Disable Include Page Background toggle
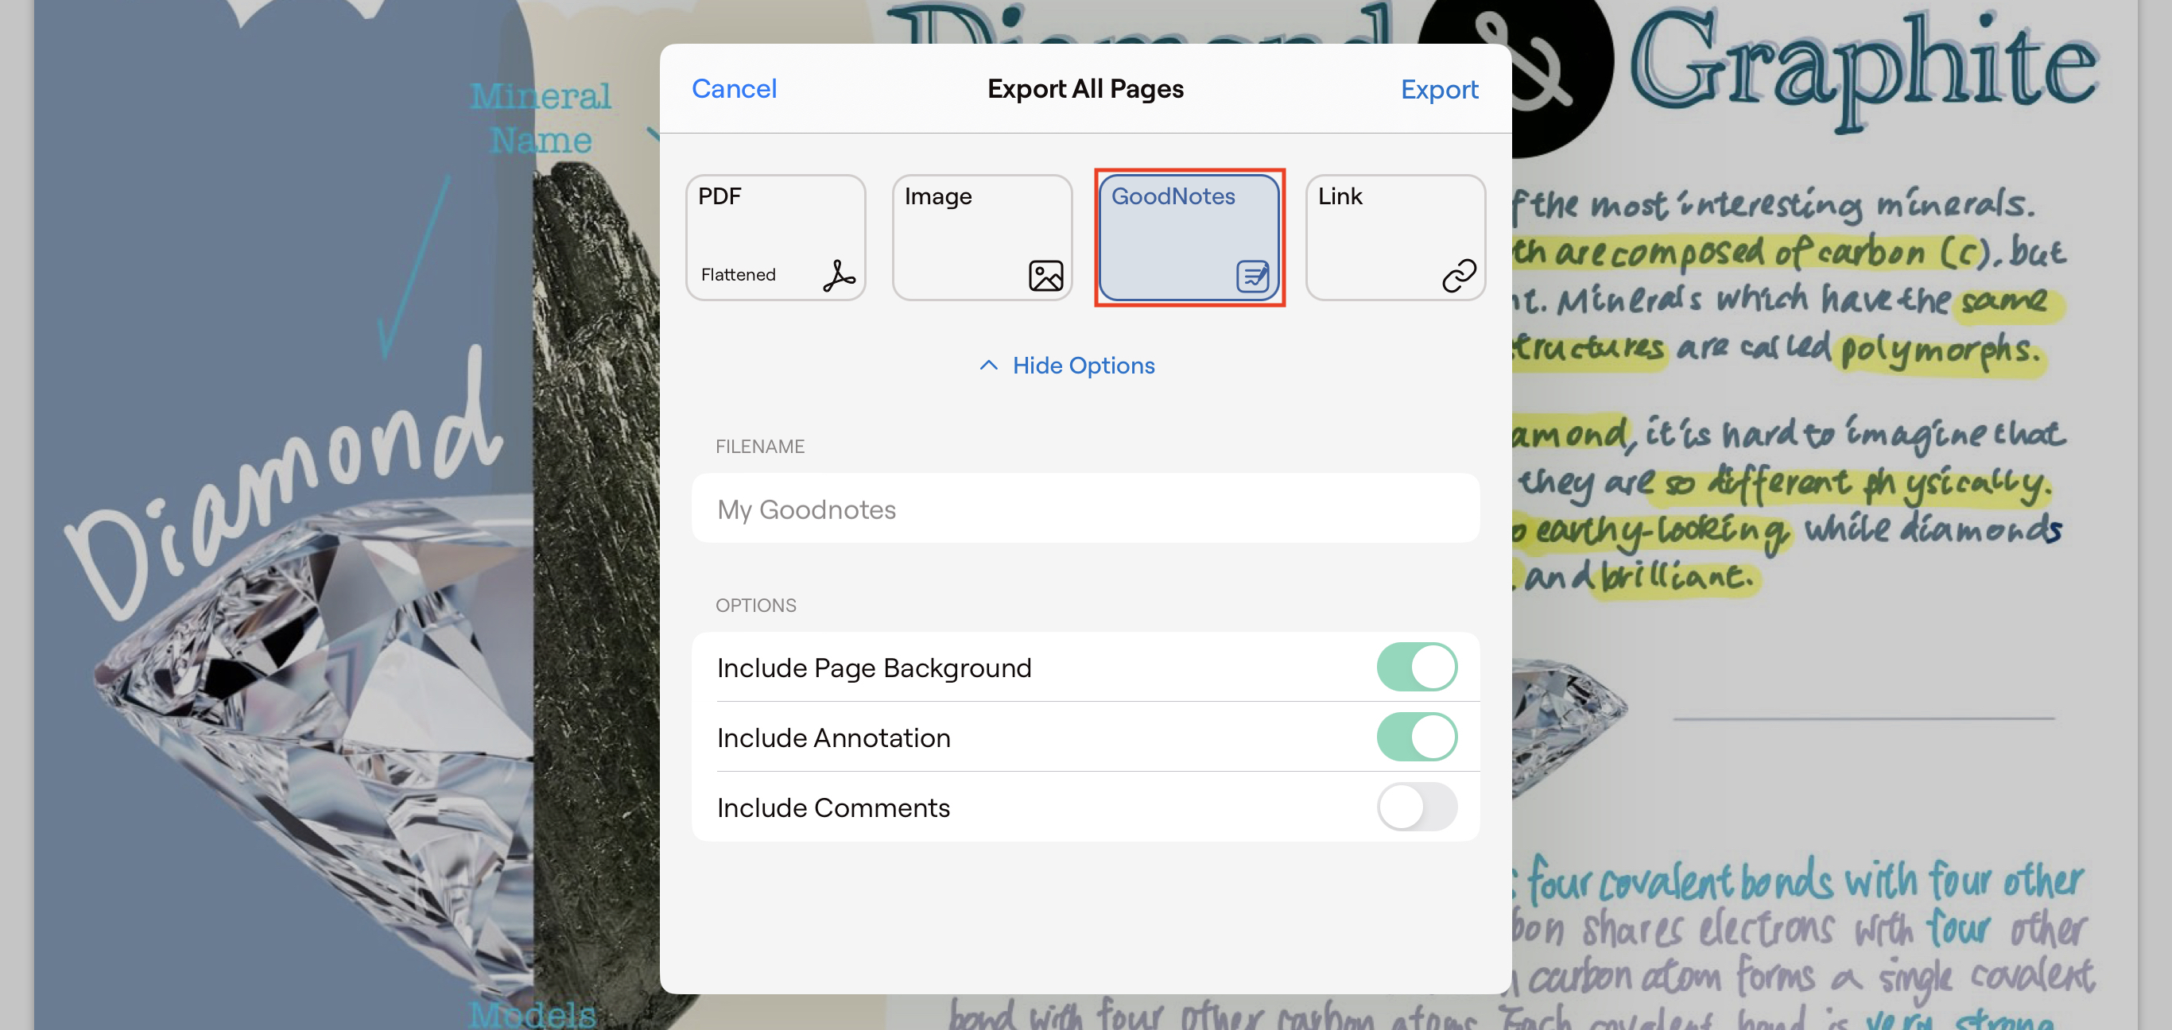This screenshot has width=2172, height=1030. tap(1416, 668)
